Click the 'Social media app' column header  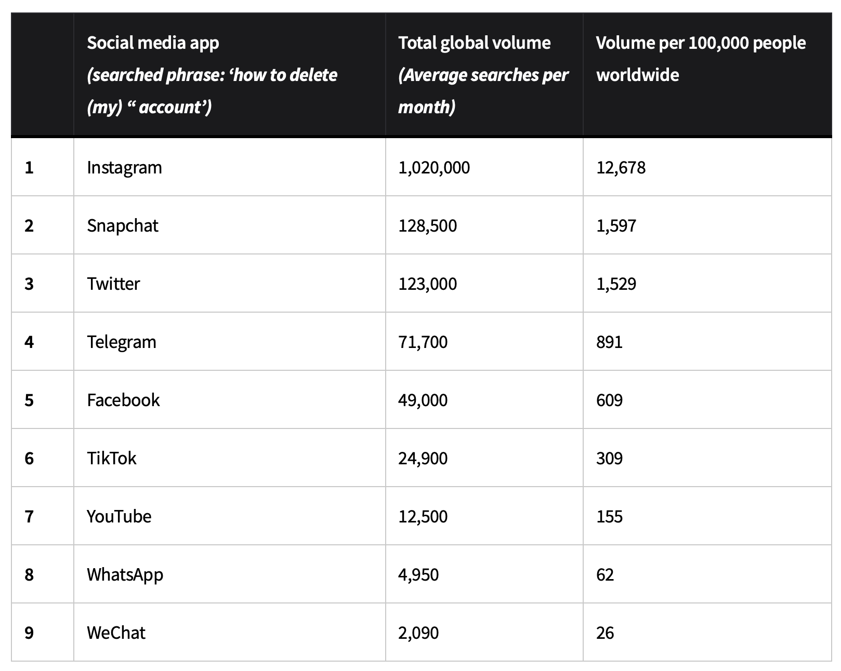[153, 43]
